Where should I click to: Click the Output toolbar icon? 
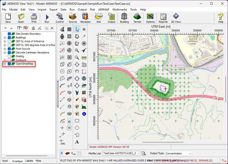point(111,18)
